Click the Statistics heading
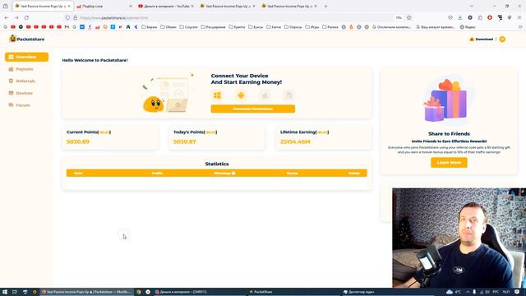This screenshot has width=526, height=296. pos(217,164)
